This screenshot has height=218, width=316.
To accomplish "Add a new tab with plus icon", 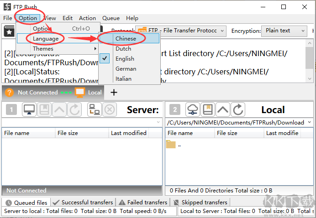I will click(114, 93).
